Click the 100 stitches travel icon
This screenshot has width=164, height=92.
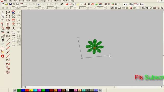[x=13, y=36]
